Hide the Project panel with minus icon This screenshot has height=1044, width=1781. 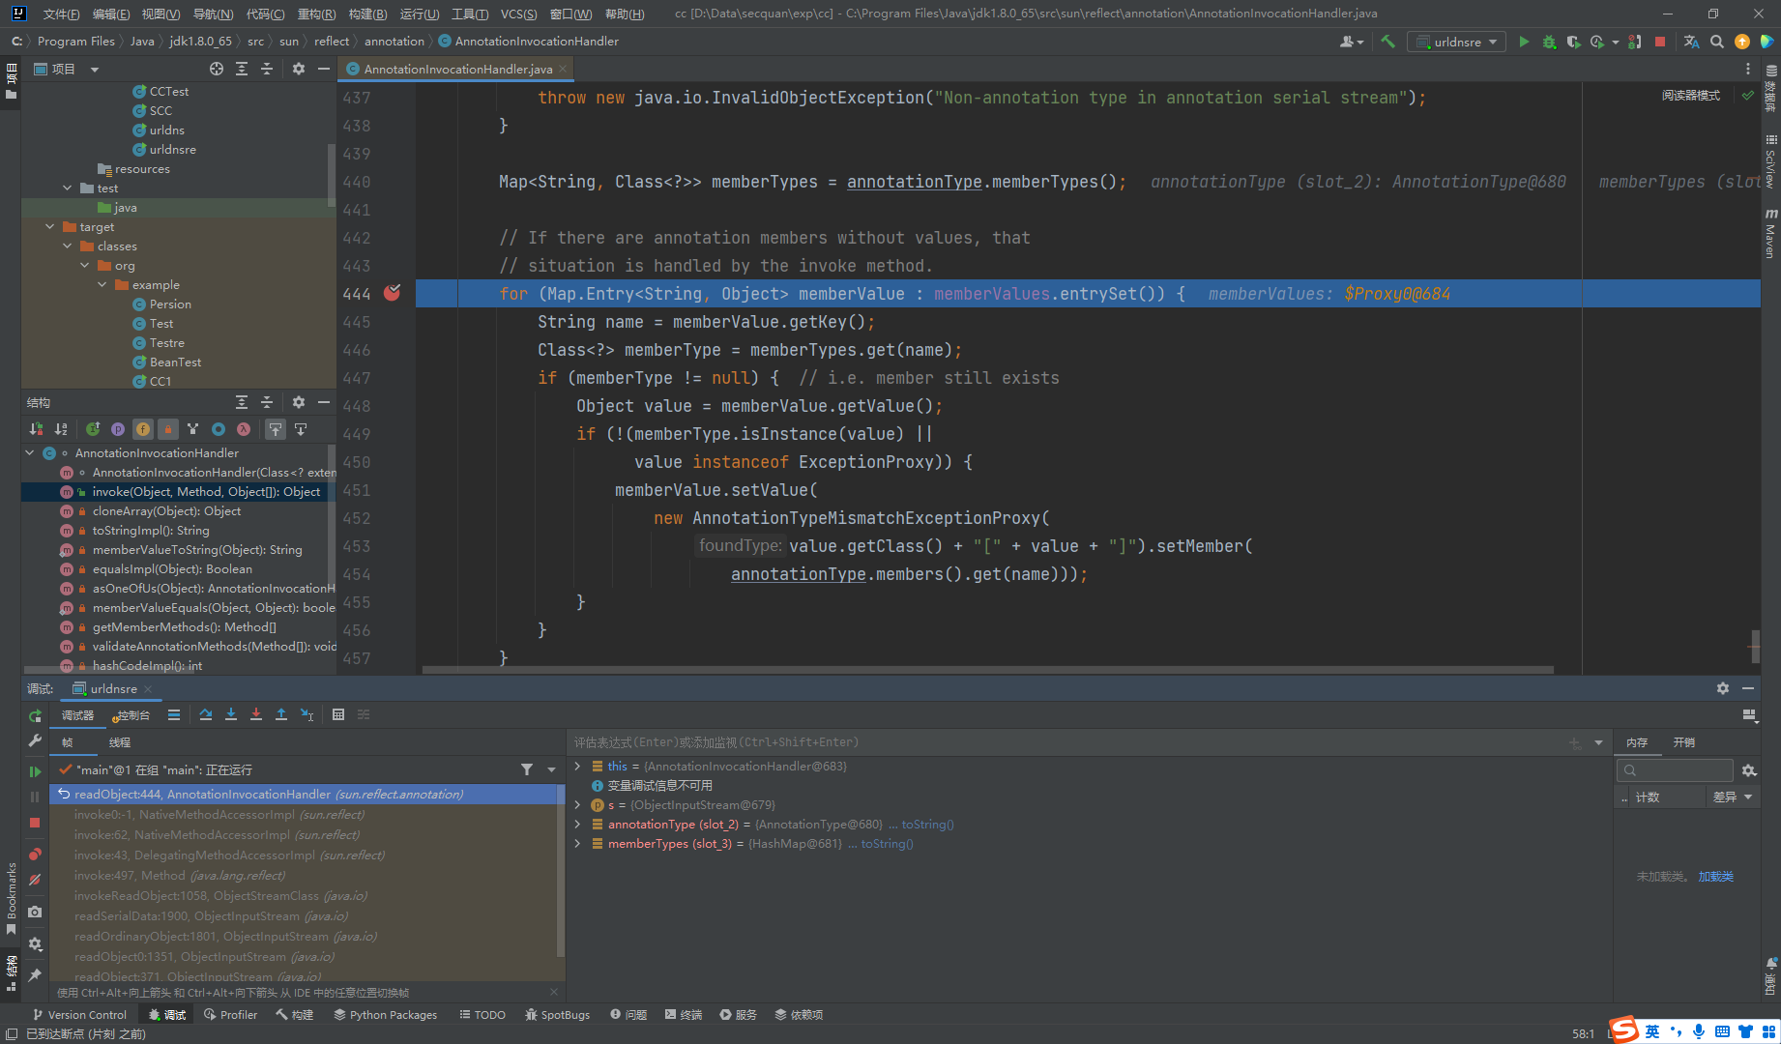click(x=324, y=69)
